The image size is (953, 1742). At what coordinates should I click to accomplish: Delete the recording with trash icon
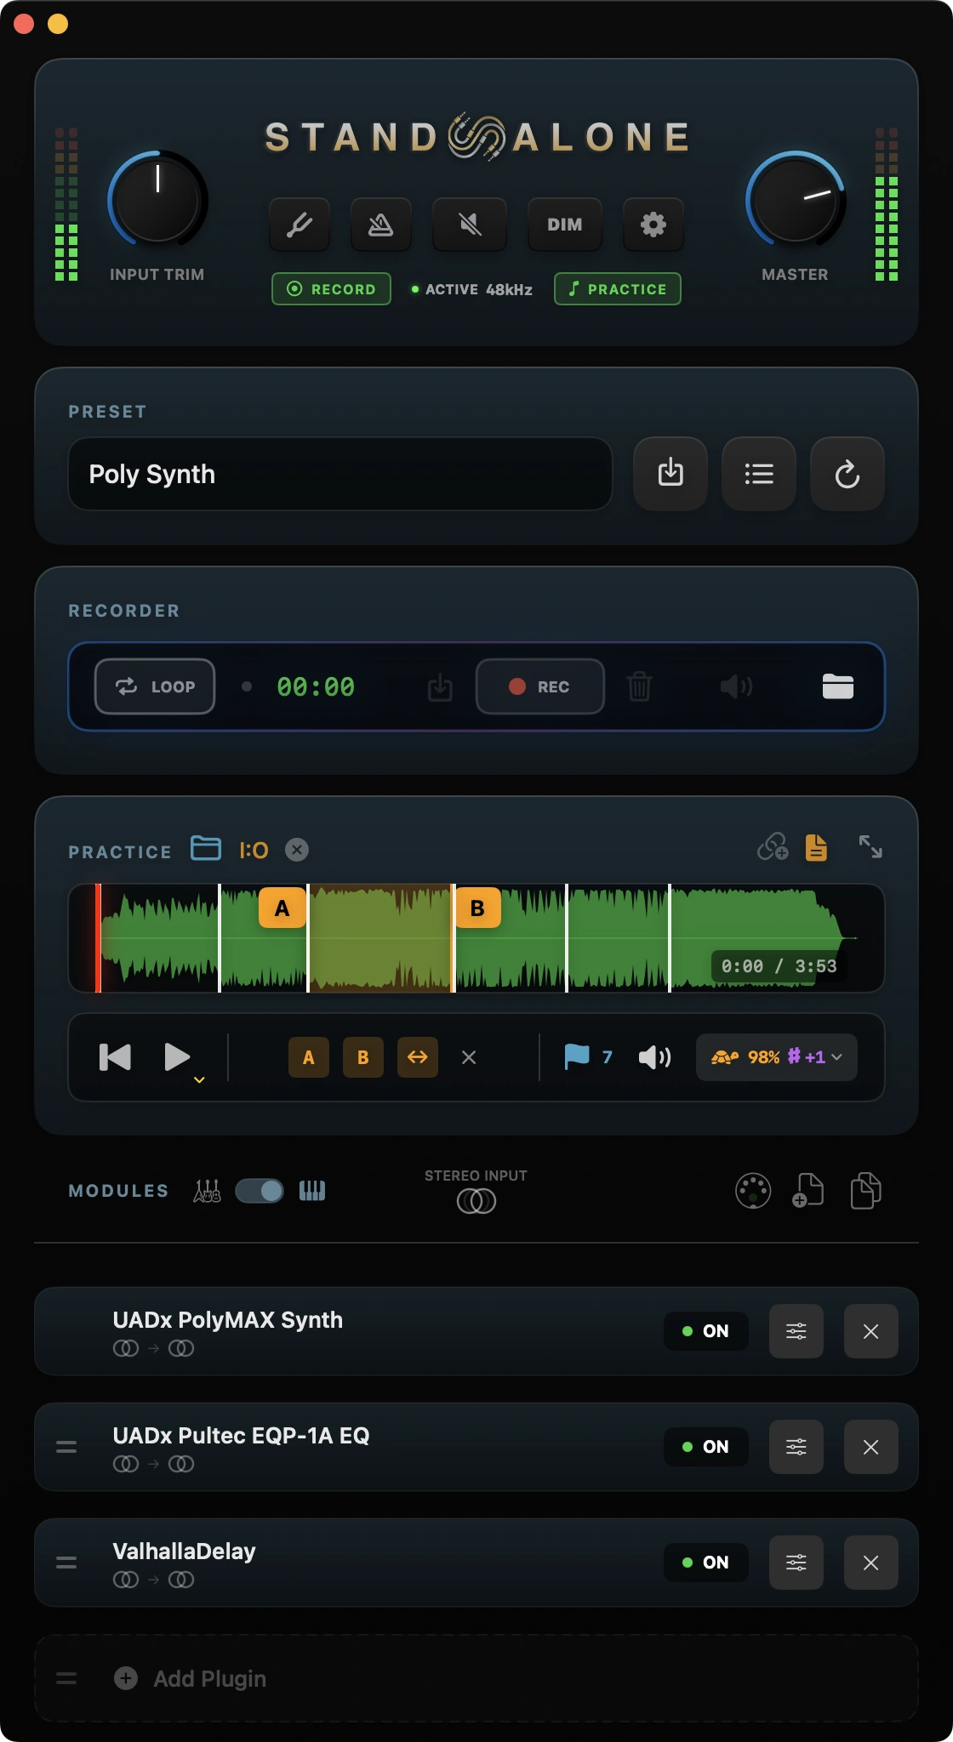tap(639, 686)
